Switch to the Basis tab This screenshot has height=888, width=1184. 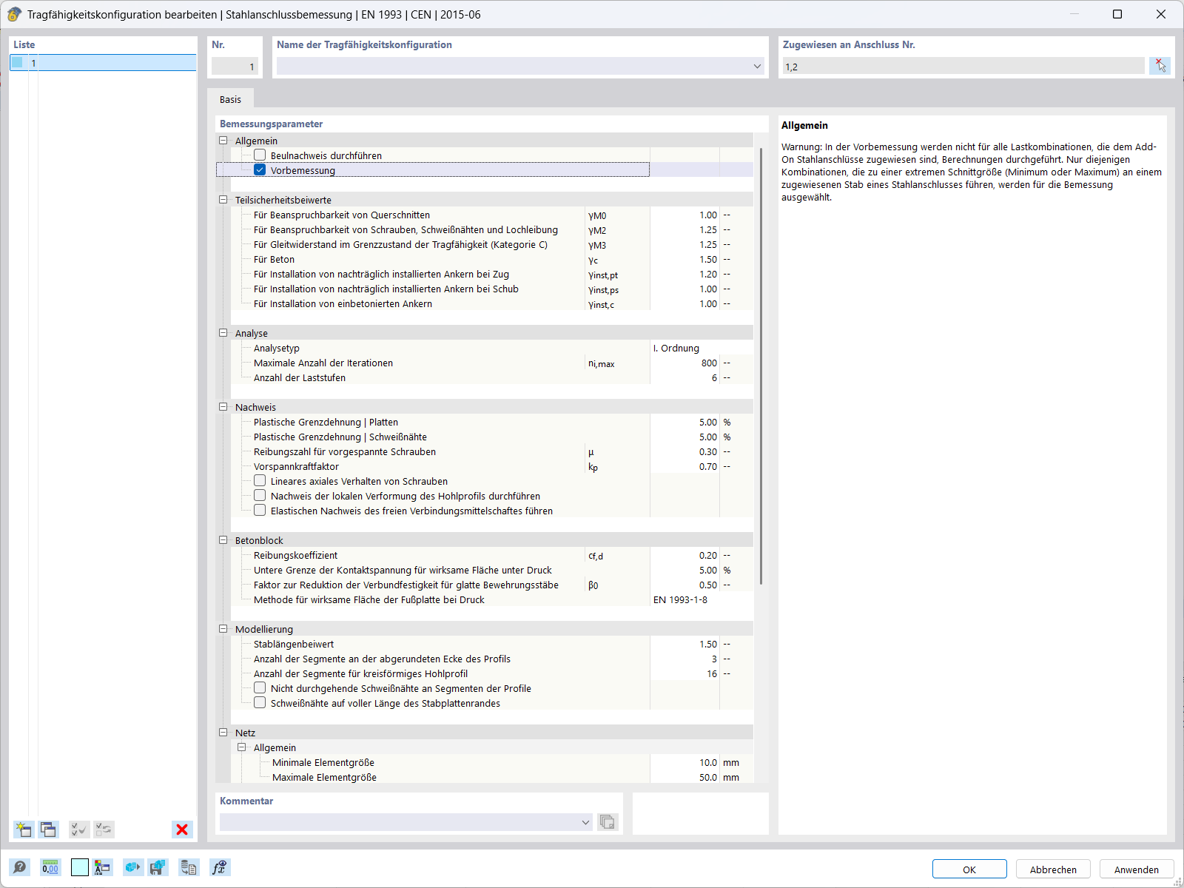(230, 98)
